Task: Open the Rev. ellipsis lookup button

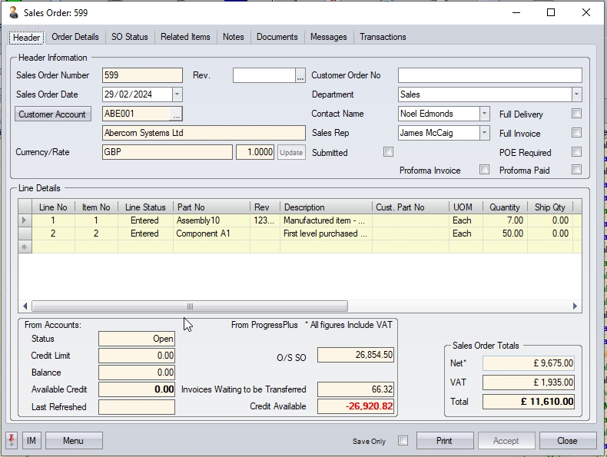Action: tap(300, 75)
